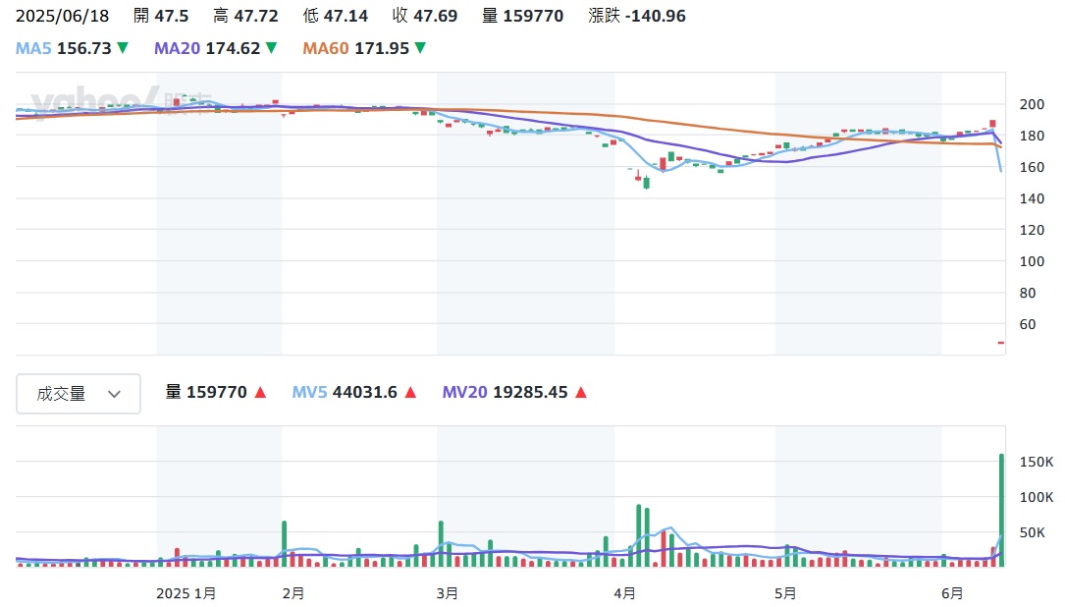Click the 120 price axis label

[x=1032, y=231]
